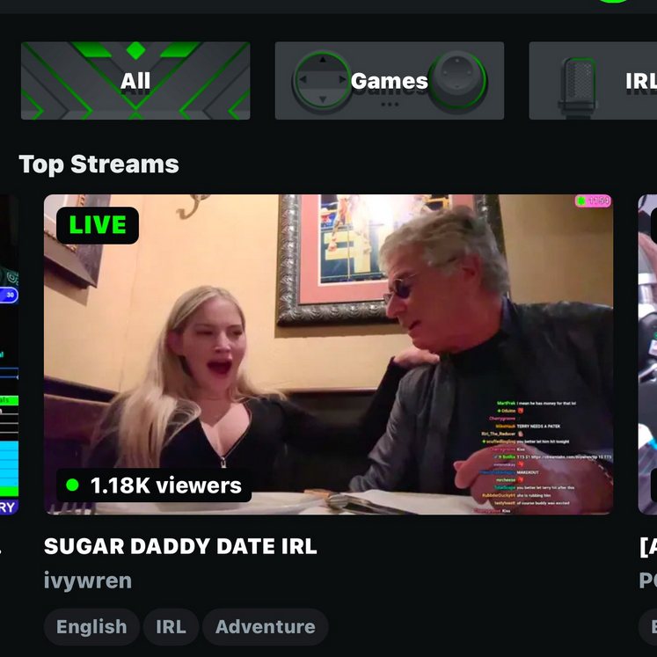Screen dimensions: 657x657
Task: Open the ivywren channel link
Action: (88, 580)
